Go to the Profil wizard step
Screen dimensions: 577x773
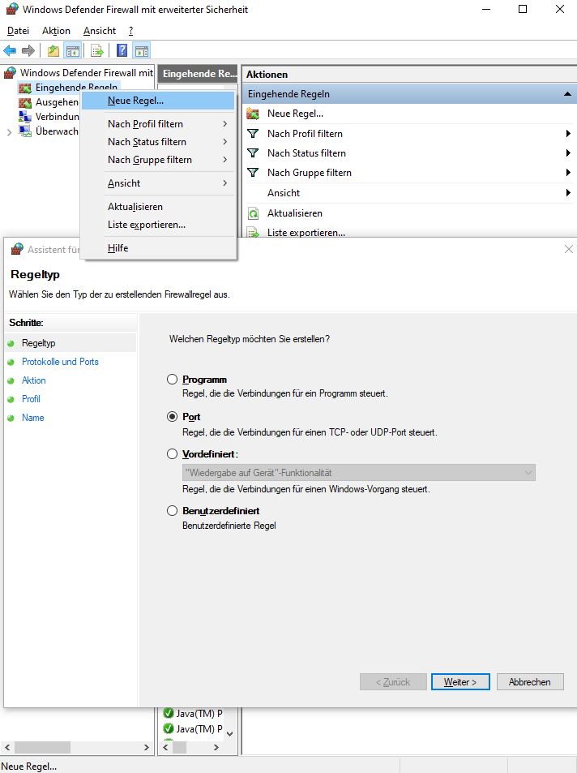[x=31, y=399]
